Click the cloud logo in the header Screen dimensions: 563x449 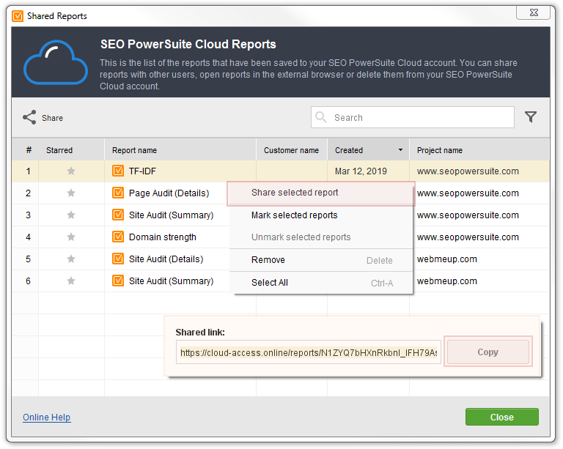56,62
